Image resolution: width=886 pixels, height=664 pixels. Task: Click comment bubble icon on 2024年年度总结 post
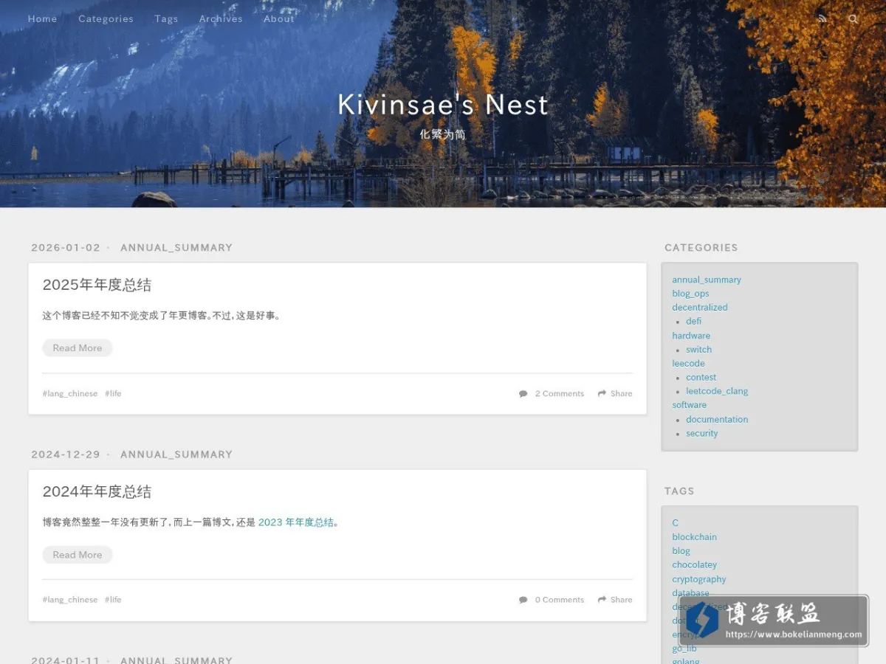tap(523, 600)
